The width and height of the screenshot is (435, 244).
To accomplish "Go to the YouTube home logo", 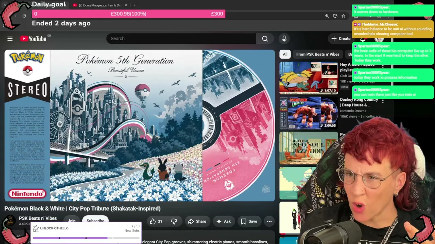I will tap(33, 39).
